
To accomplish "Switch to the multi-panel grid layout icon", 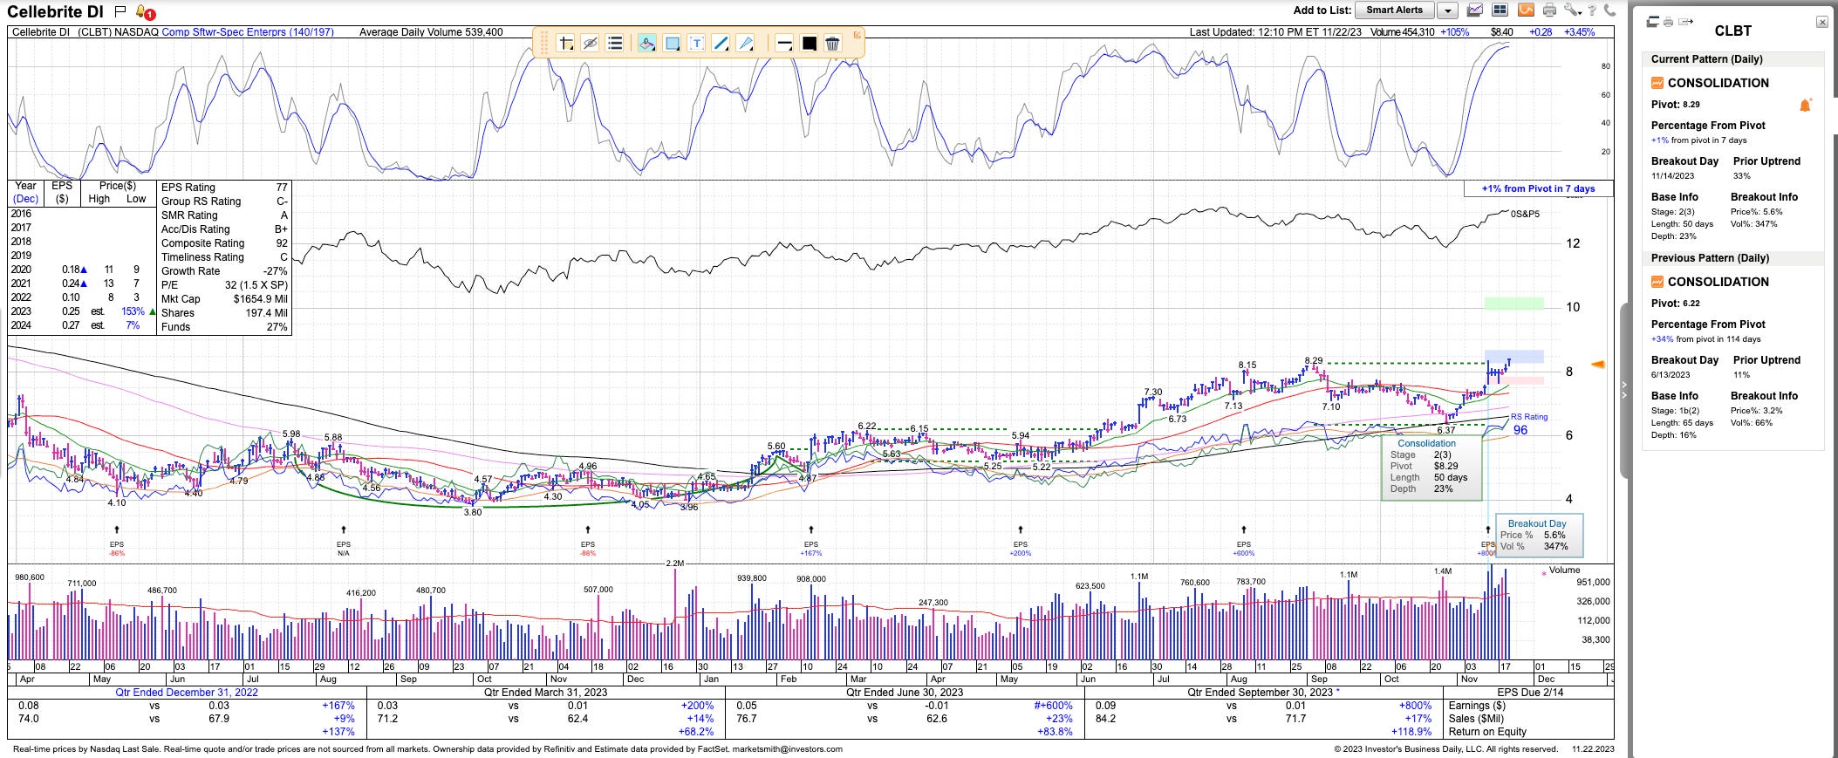I will point(1500,10).
